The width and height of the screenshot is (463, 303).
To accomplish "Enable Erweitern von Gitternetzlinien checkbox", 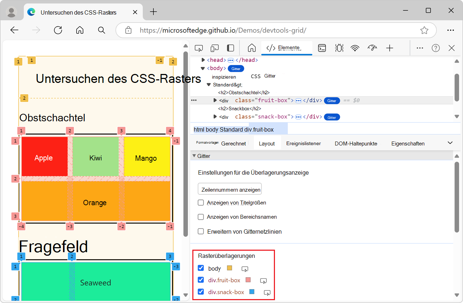I will [201, 232].
